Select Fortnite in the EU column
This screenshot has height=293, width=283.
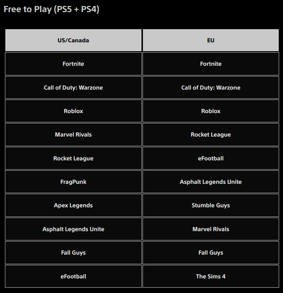click(x=210, y=64)
